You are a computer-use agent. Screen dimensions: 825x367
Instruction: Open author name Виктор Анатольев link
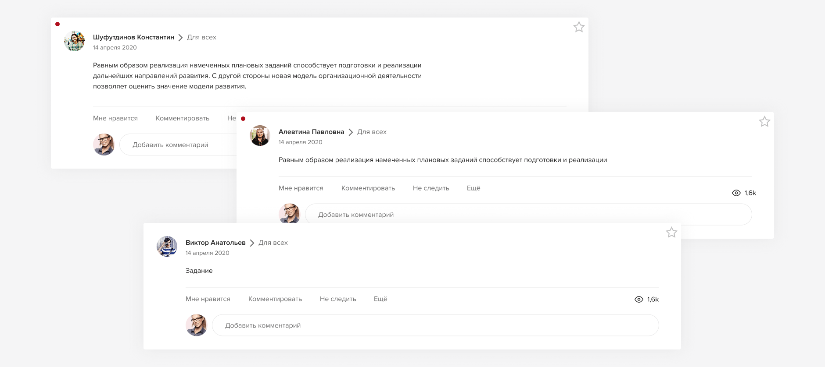(215, 243)
